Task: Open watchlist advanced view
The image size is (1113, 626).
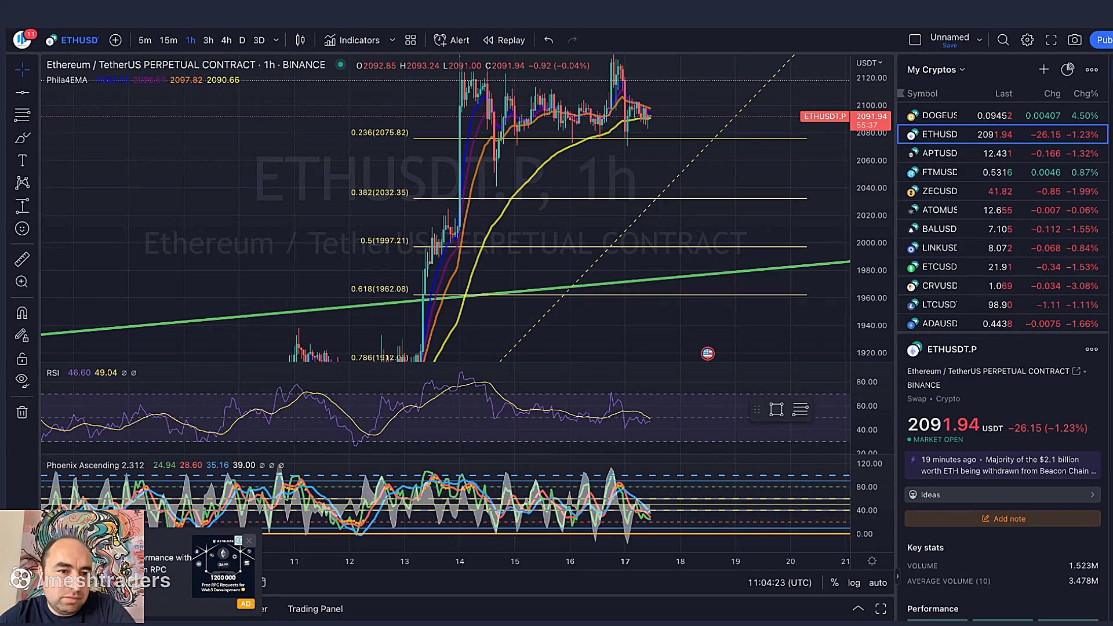Action: pyautogui.click(x=1067, y=70)
